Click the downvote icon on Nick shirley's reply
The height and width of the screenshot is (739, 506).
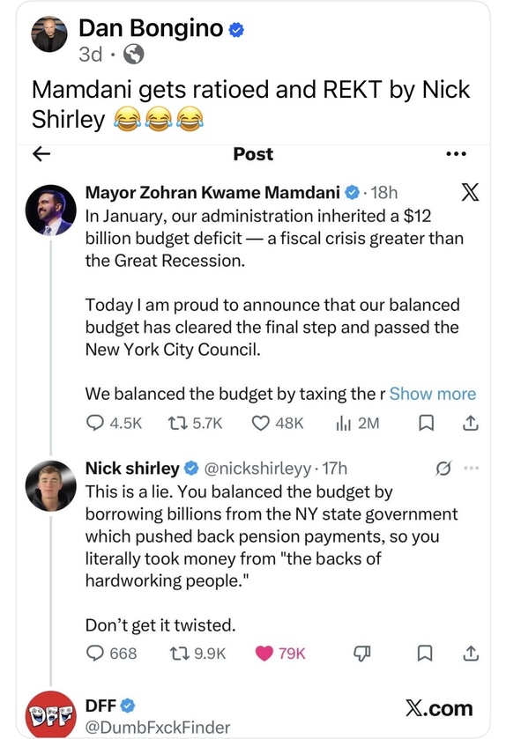362,654
